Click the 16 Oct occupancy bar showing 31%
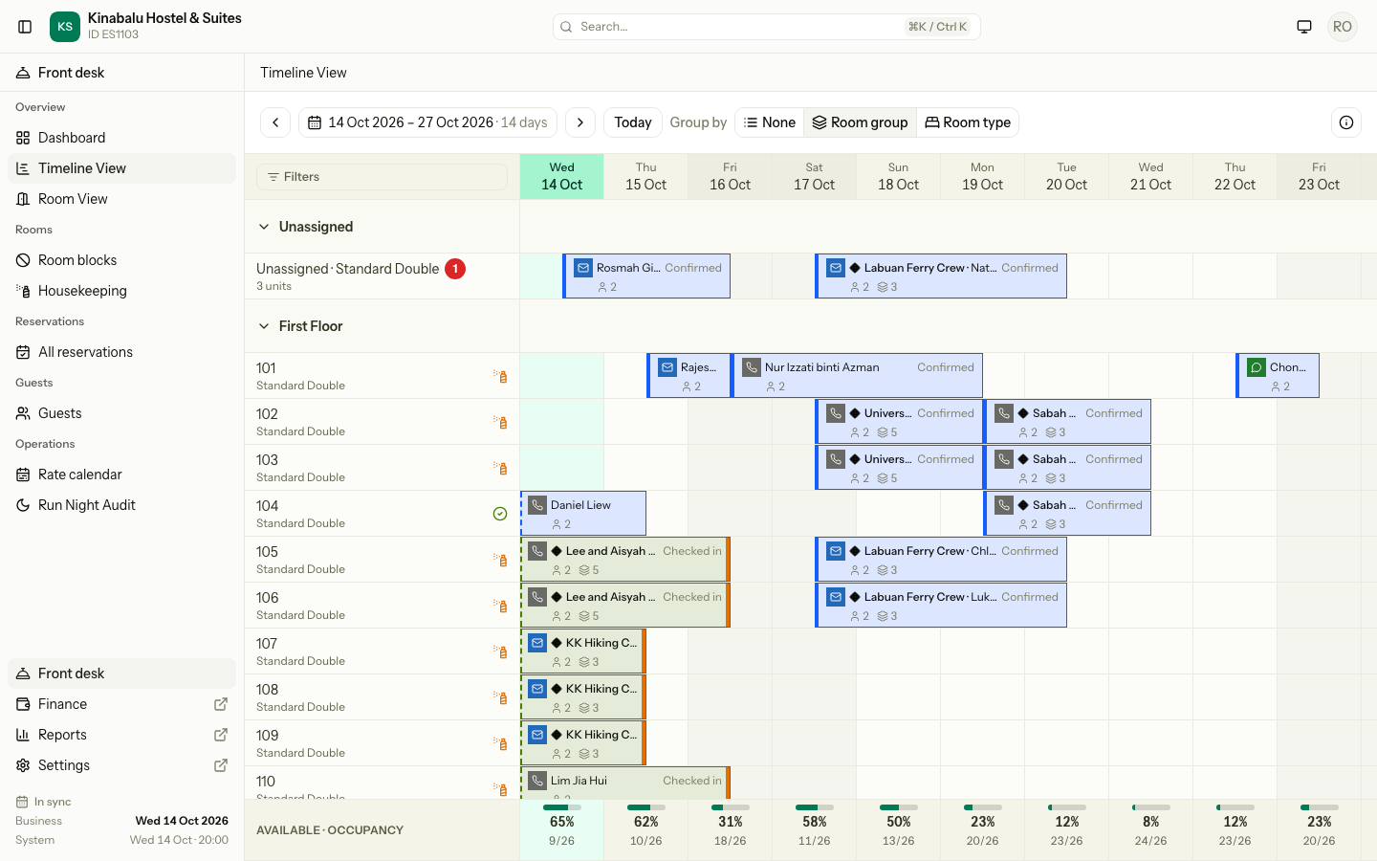The width and height of the screenshot is (1377, 861). [x=731, y=807]
